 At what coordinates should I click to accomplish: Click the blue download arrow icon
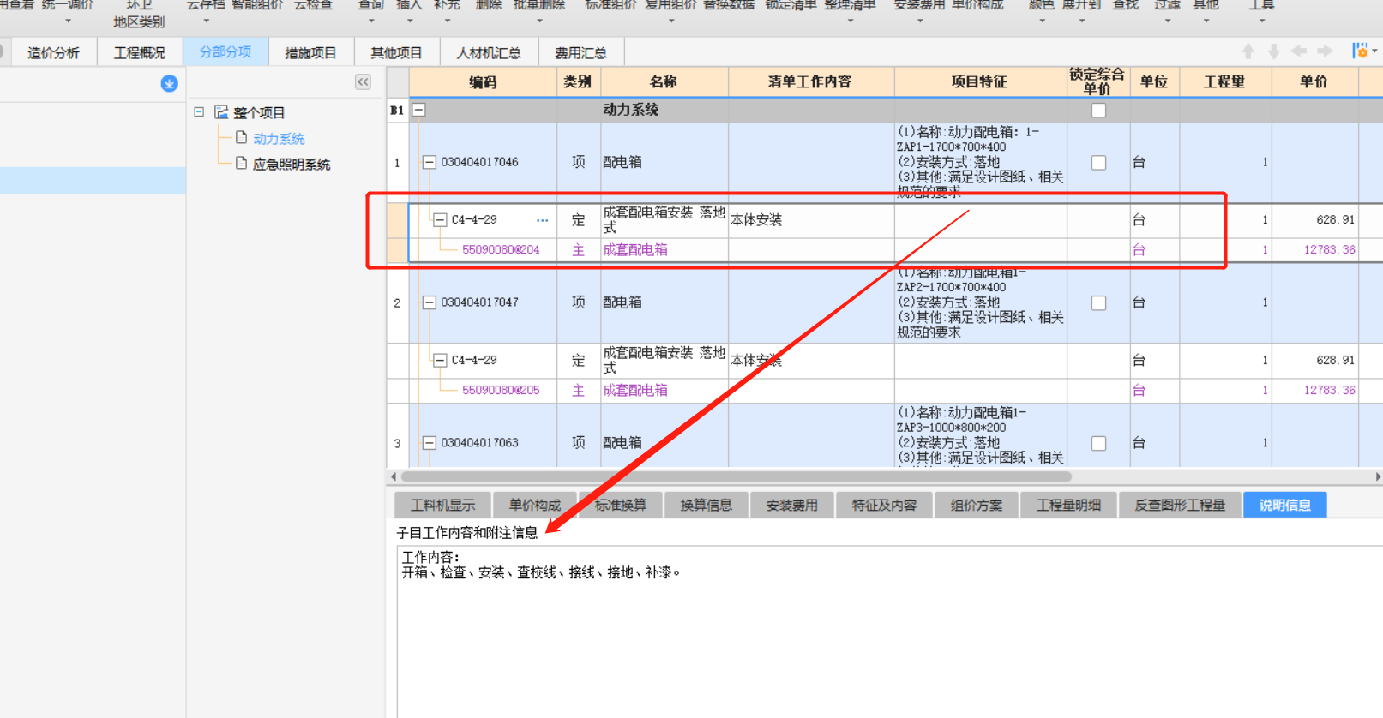point(169,83)
